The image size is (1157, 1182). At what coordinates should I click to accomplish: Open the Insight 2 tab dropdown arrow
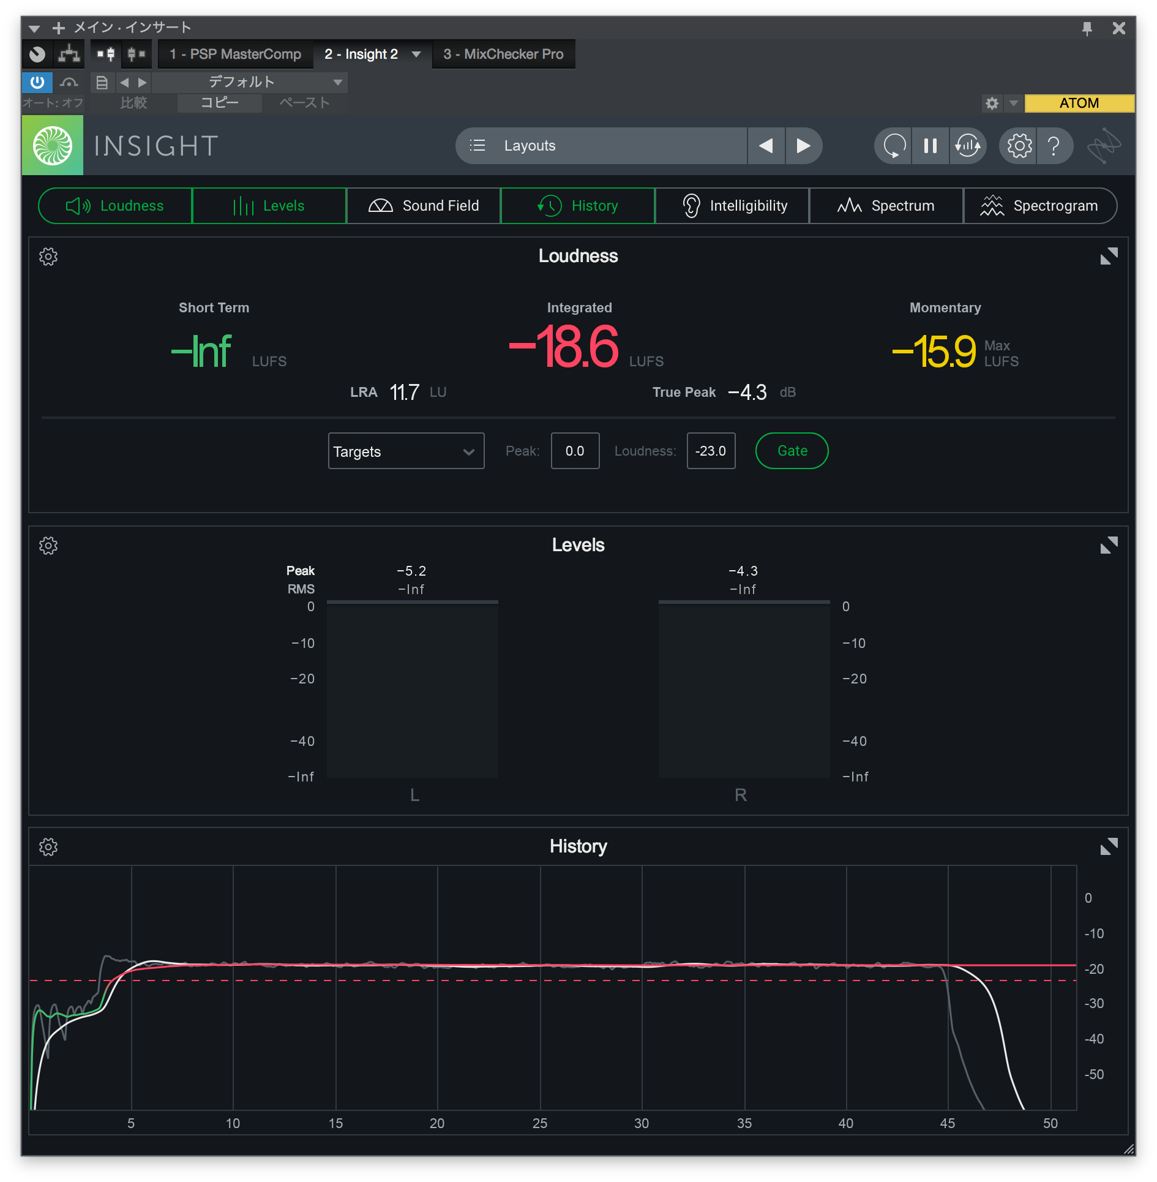click(416, 54)
